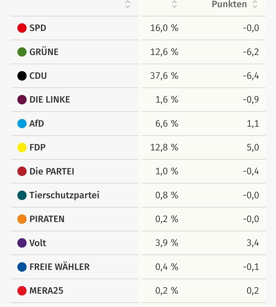Click the blue FREIE WÄHLER dot
Image resolution: width=276 pixels, height=307 pixels.
[x=22, y=267]
